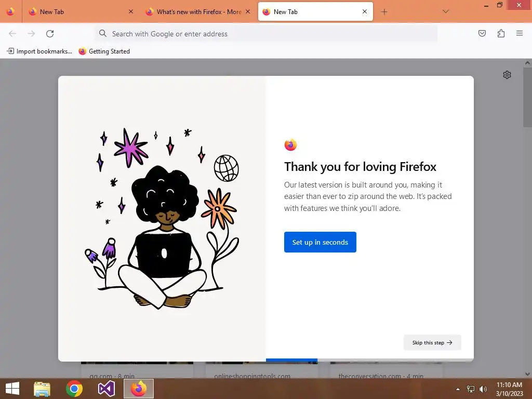The width and height of the screenshot is (532, 399).
Task: Click the magnifier icon in address bar
Action: tap(102, 33)
